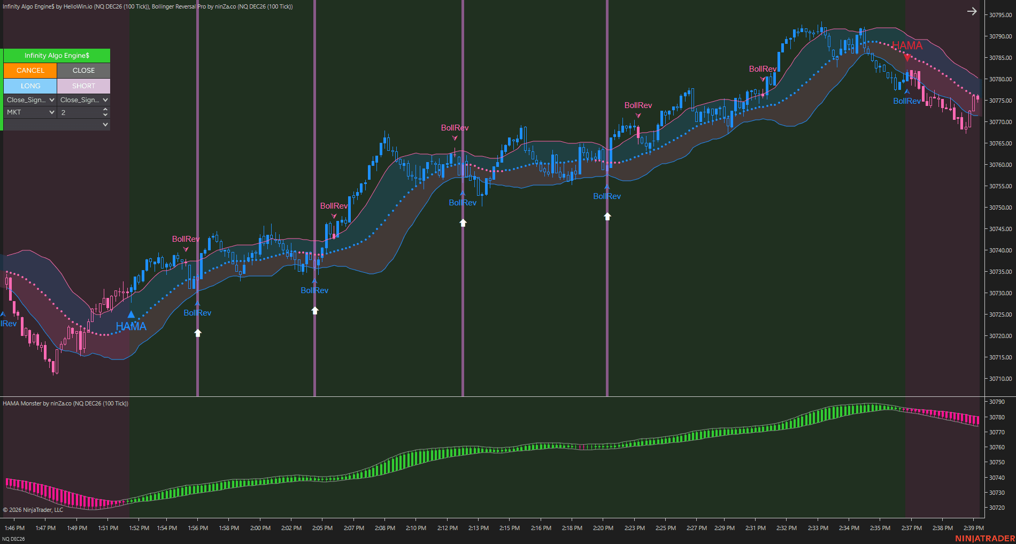This screenshot has height=544, width=1016.
Task: Click the SHORT entry button
Action: 83,86
